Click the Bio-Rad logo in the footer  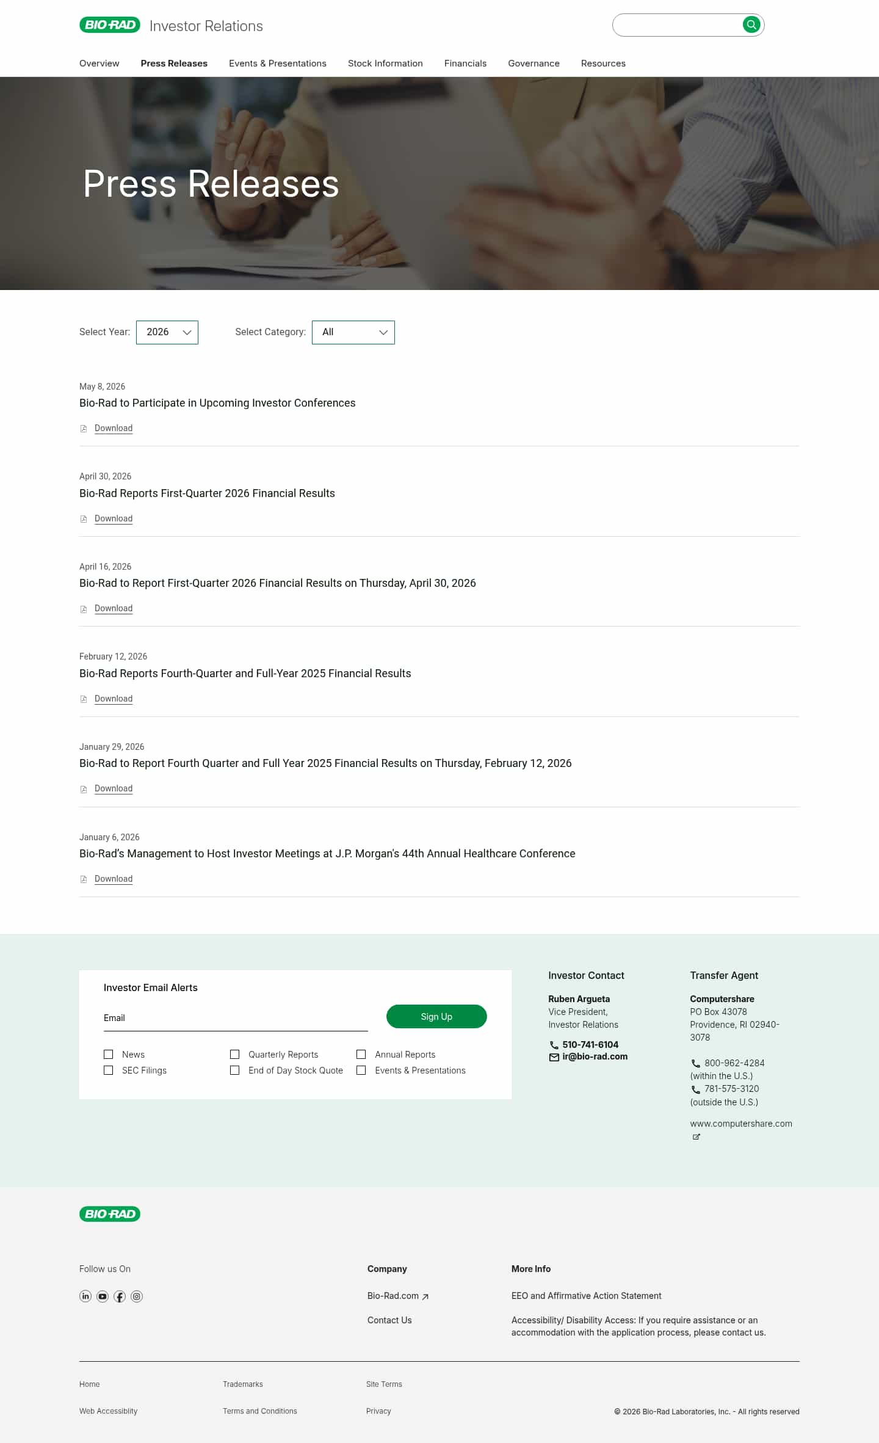pos(110,1214)
